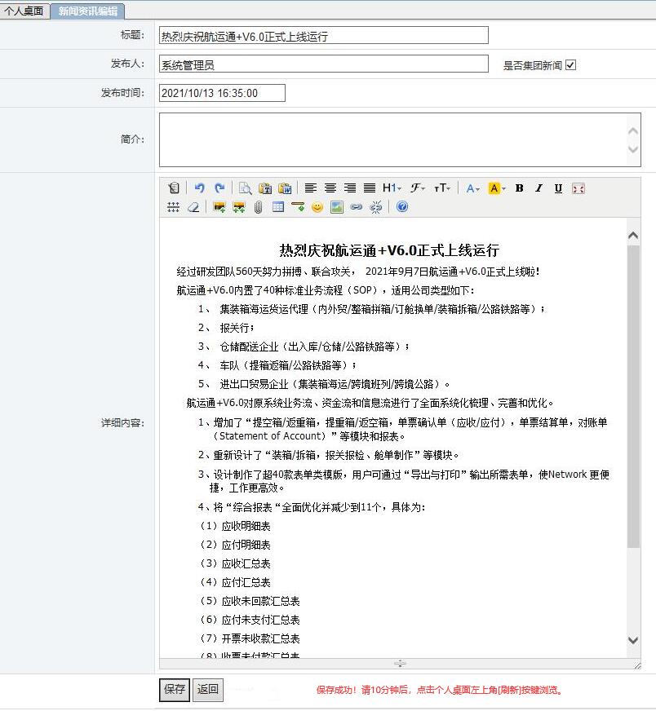Open the editor help icon
This screenshot has height=711, width=656.
coord(401,207)
